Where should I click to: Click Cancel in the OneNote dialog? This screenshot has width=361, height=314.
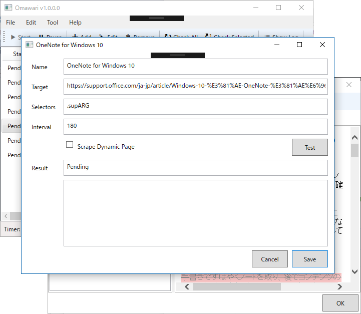click(269, 259)
